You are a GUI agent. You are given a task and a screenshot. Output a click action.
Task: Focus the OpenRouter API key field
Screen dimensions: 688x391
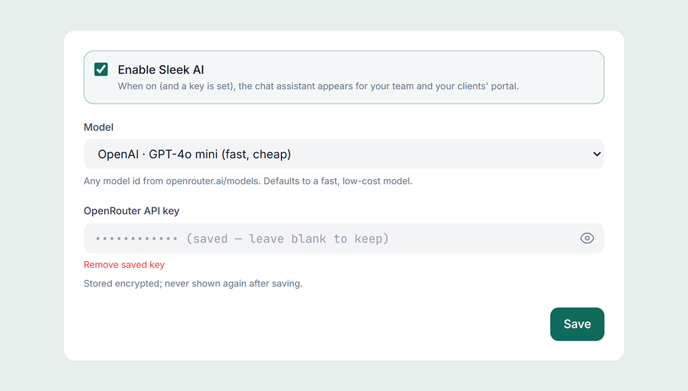point(344,238)
